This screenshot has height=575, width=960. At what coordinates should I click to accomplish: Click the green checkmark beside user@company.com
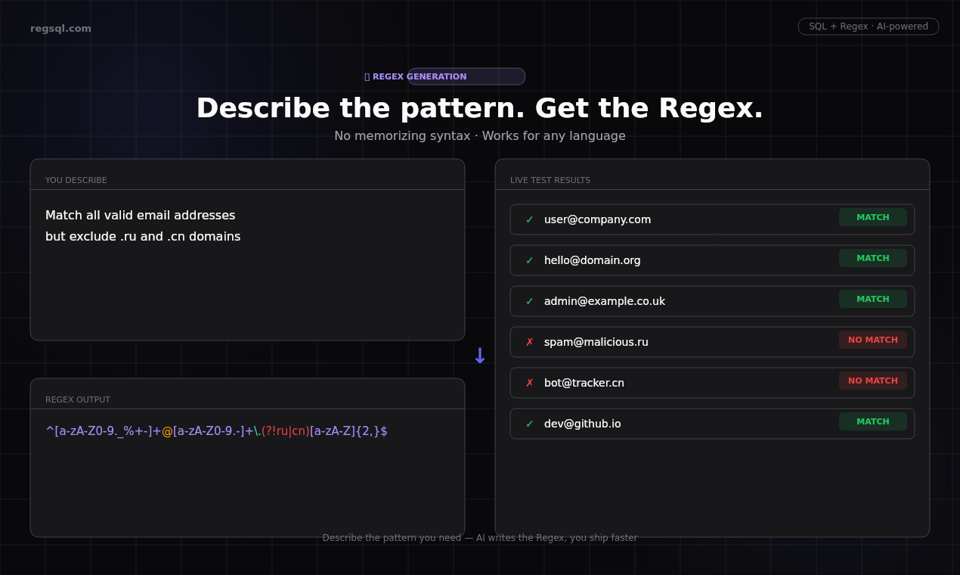pos(528,219)
